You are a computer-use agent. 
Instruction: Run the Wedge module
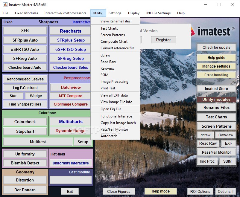36,96
